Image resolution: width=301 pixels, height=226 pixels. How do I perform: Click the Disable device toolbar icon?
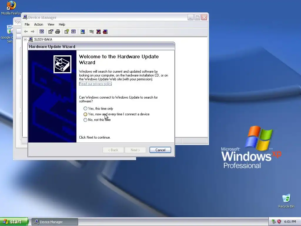(x=105, y=31)
